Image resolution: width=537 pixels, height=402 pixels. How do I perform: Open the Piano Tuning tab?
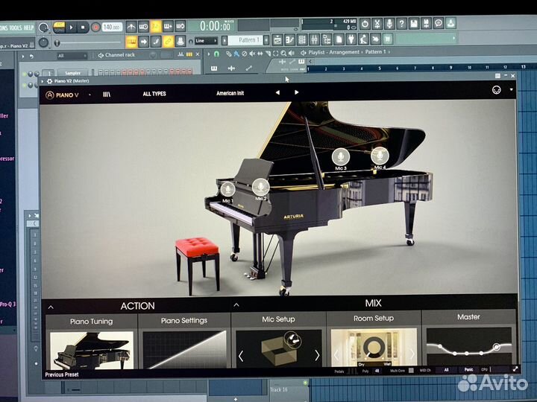pos(92,322)
